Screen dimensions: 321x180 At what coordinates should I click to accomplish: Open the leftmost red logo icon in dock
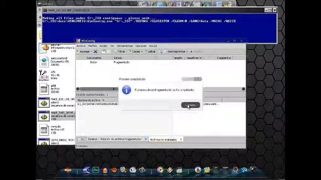coord(68,170)
